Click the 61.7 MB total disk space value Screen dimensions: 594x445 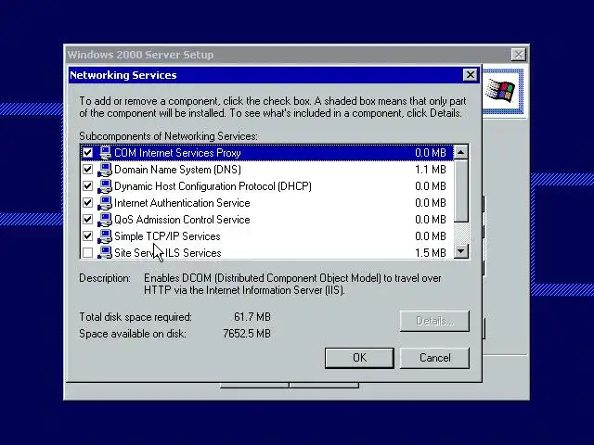[x=252, y=317]
